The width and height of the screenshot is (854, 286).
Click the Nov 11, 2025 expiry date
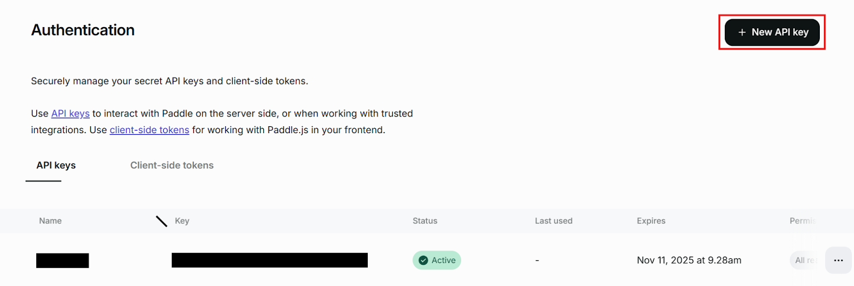pos(689,260)
